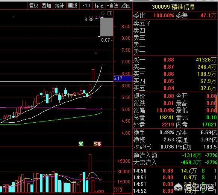Click the gray limit-up candlestick bar
This screenshot has width=218, height=195.
pos(107,27)
